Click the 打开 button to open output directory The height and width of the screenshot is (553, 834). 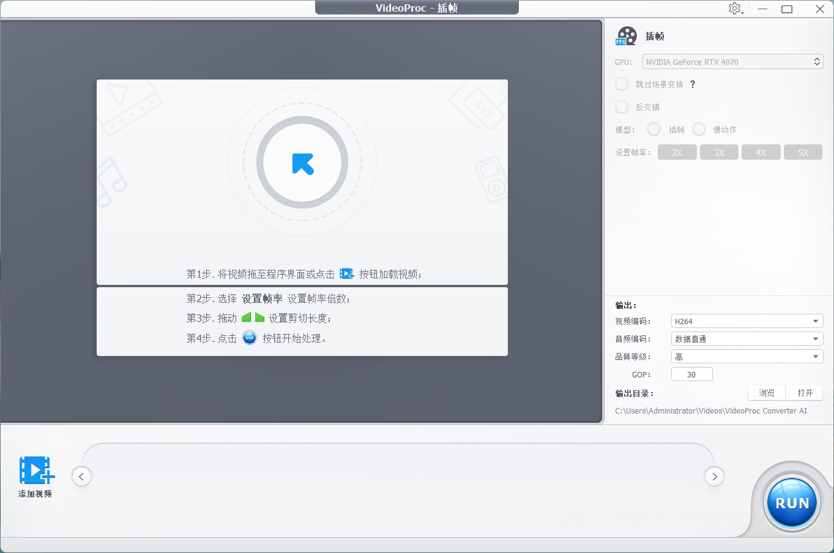tap(804, 393)
